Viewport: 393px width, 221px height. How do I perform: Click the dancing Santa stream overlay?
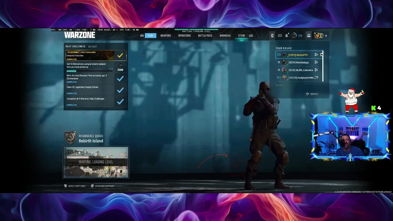(352, 100)
